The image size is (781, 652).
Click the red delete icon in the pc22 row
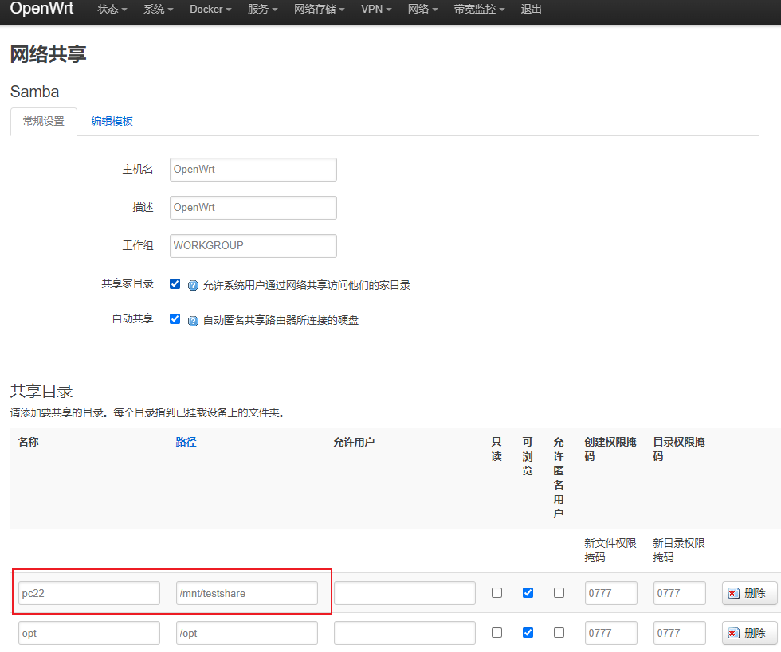pos(733,593)
